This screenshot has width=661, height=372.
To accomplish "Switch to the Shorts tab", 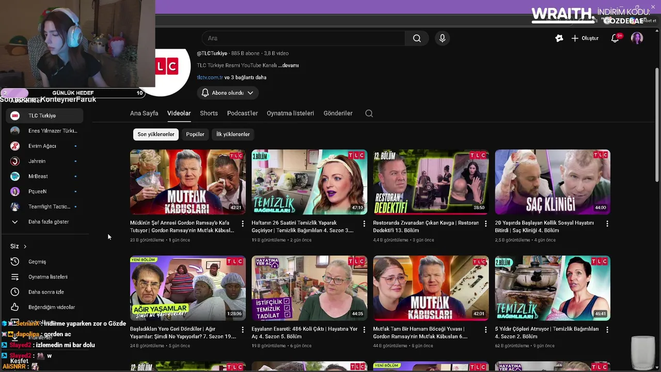I will click(x=209, y=113).
